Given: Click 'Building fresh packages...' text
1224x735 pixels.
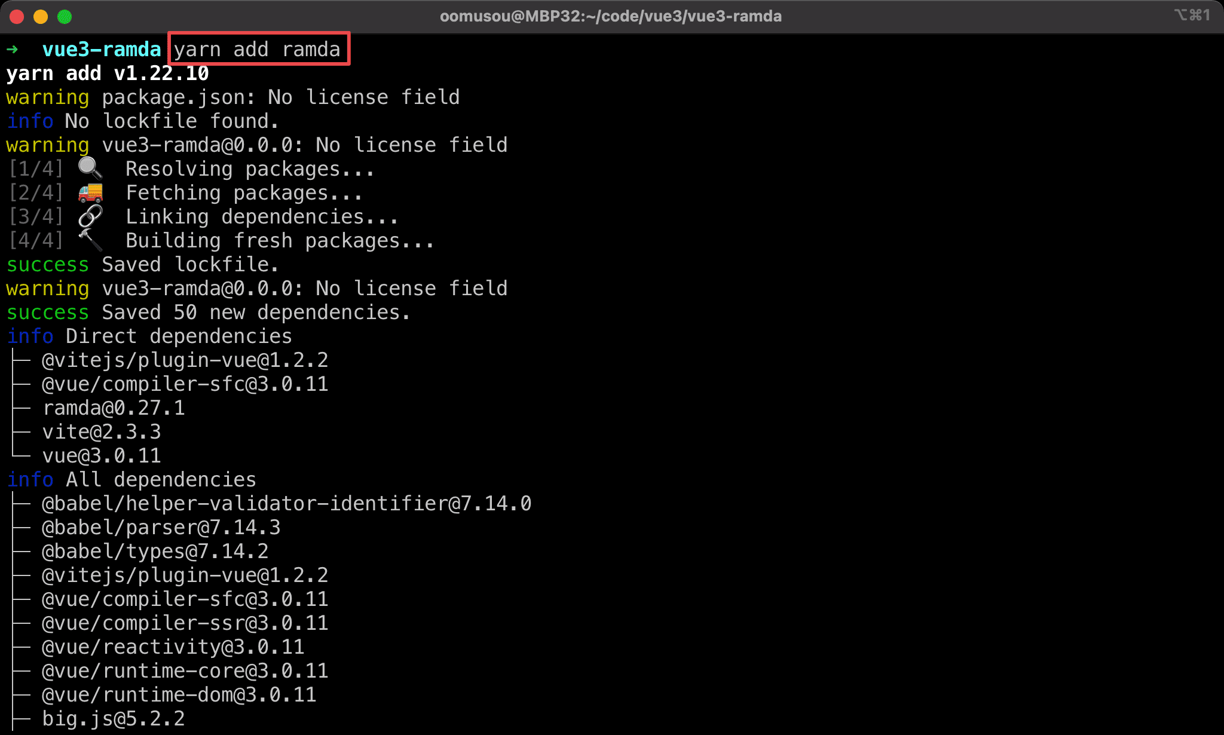Looking at the screenshot, I should pyautogui.click(x=280, y=241).
